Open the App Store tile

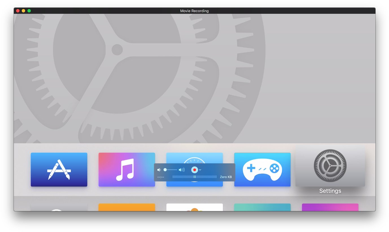(x=59, y=170)
